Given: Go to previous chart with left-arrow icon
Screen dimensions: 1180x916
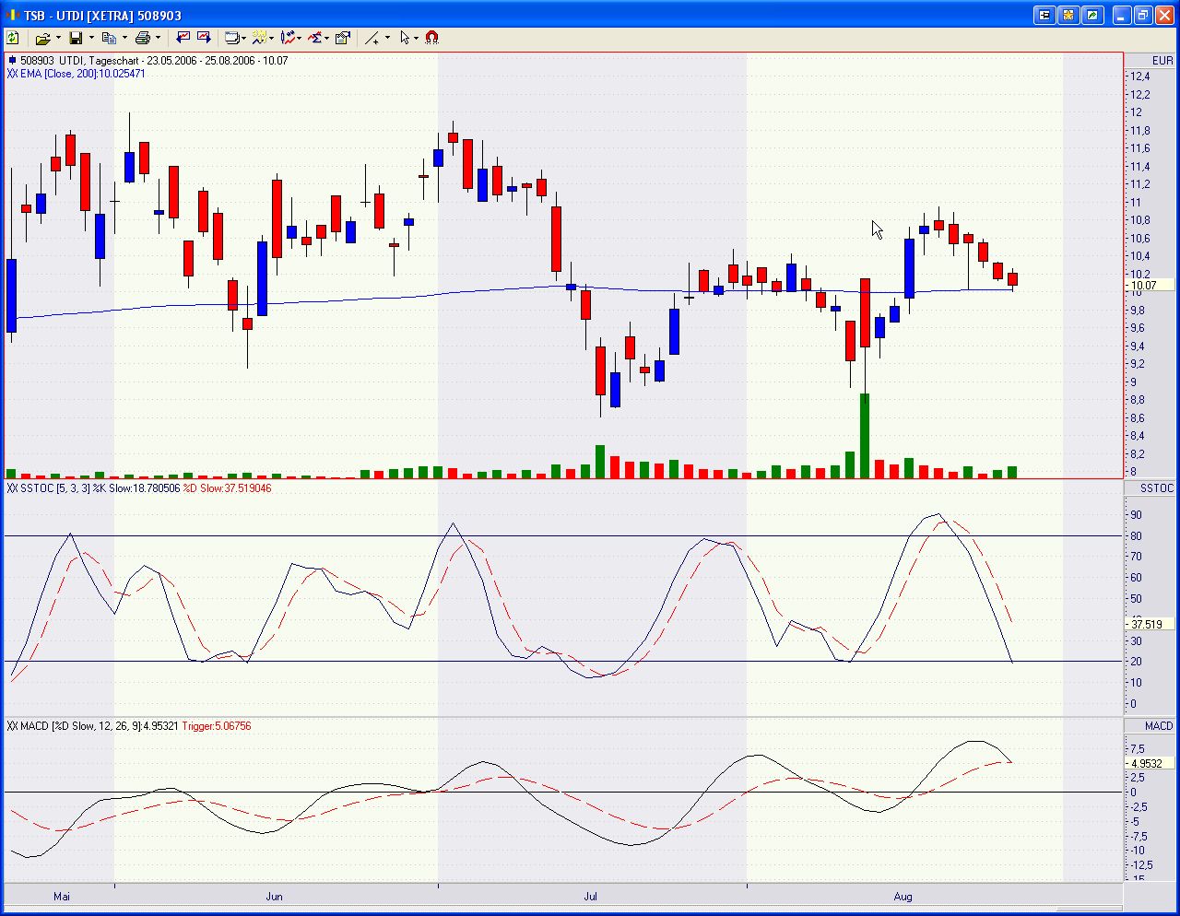Looking at the screenshot, I should (183, 38).
